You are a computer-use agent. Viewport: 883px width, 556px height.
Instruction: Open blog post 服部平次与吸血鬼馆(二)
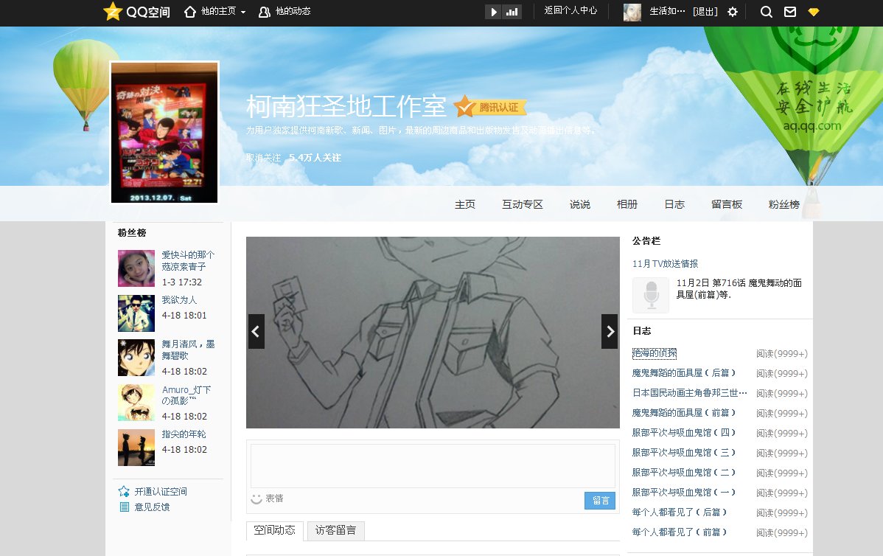[684, 473]
